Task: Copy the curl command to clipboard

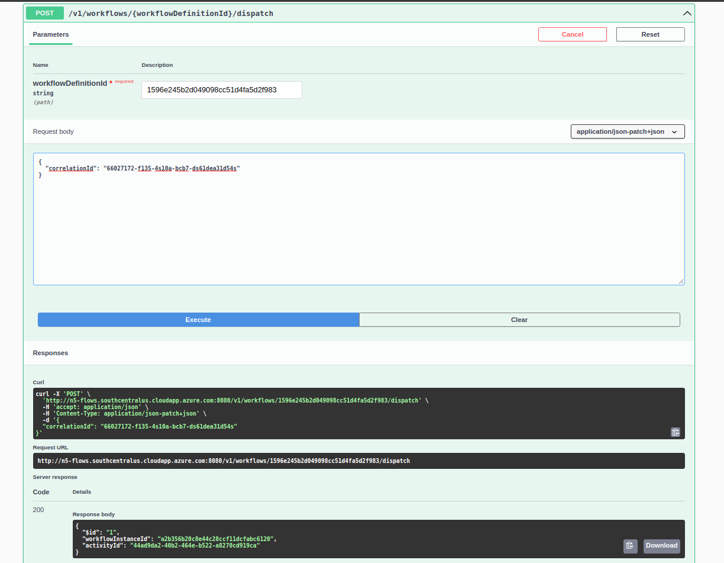Action: [675, 432]
